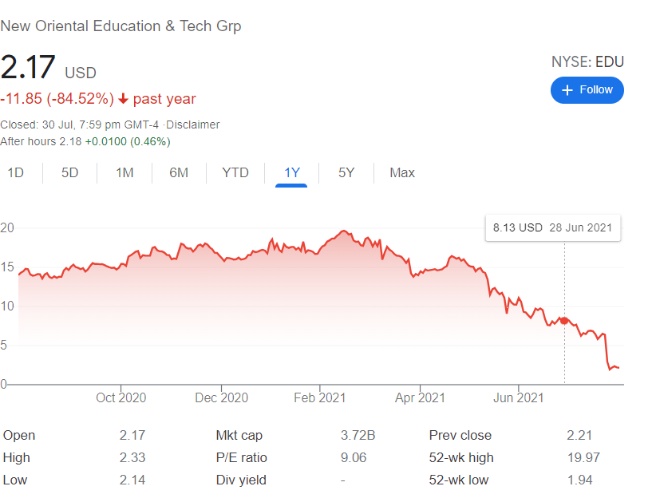Show the Max range chart
The image size is (656, 502).
click(x=402, y=172)
